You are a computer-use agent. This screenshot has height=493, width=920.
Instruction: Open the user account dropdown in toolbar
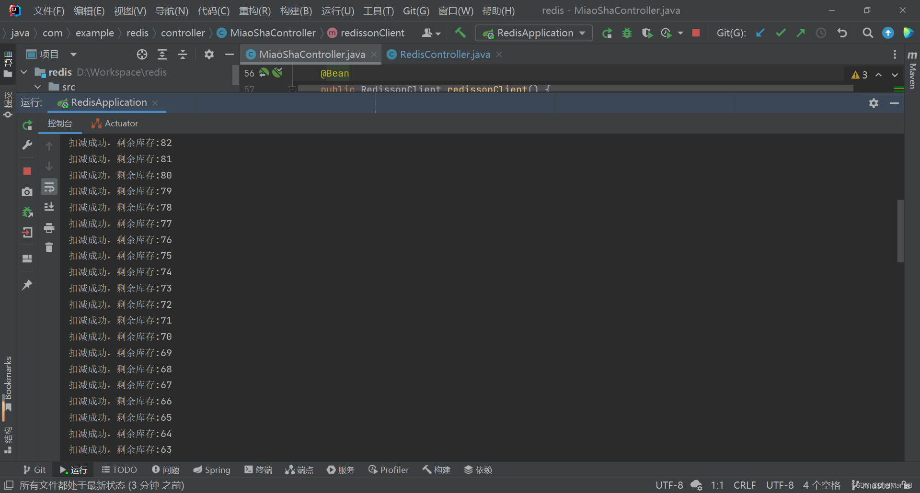point(431,33)
